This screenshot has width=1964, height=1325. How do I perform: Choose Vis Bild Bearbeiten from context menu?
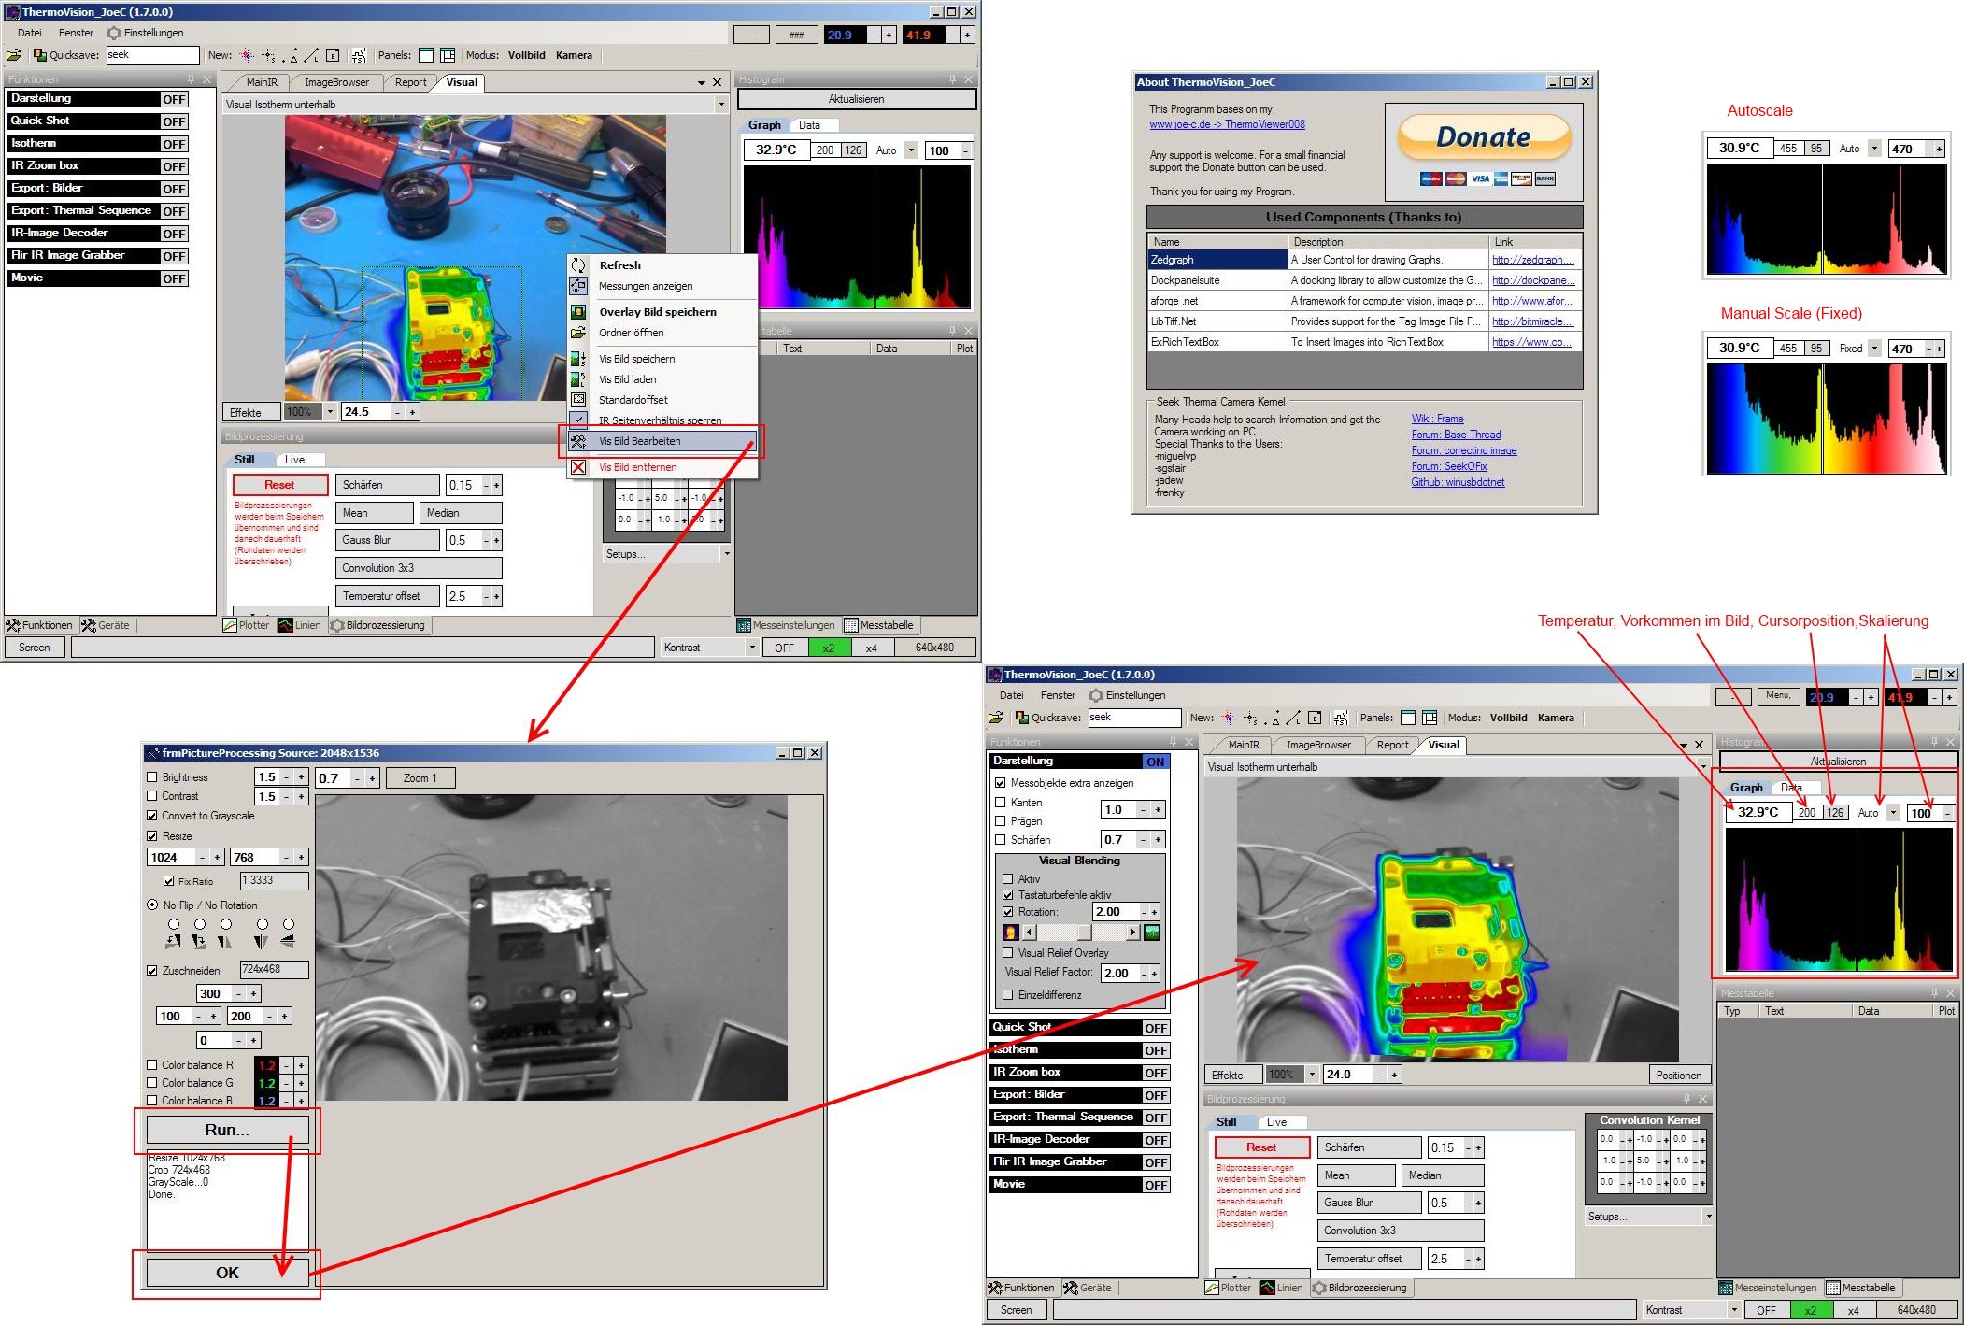[640, 441]
